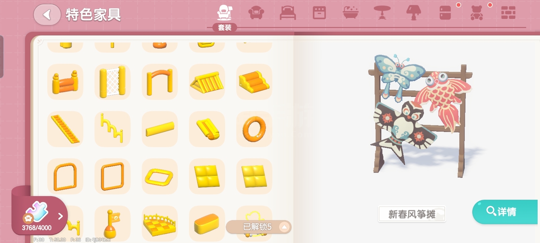Open the lamp lighting category

coord(413,13)
